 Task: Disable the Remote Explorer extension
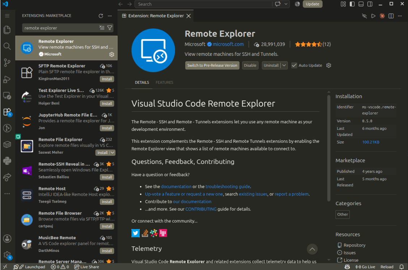click(x=250, y=65)
